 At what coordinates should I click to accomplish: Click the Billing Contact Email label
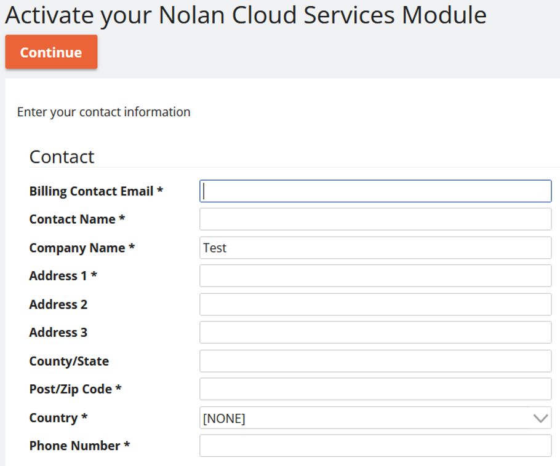[96, 191]
